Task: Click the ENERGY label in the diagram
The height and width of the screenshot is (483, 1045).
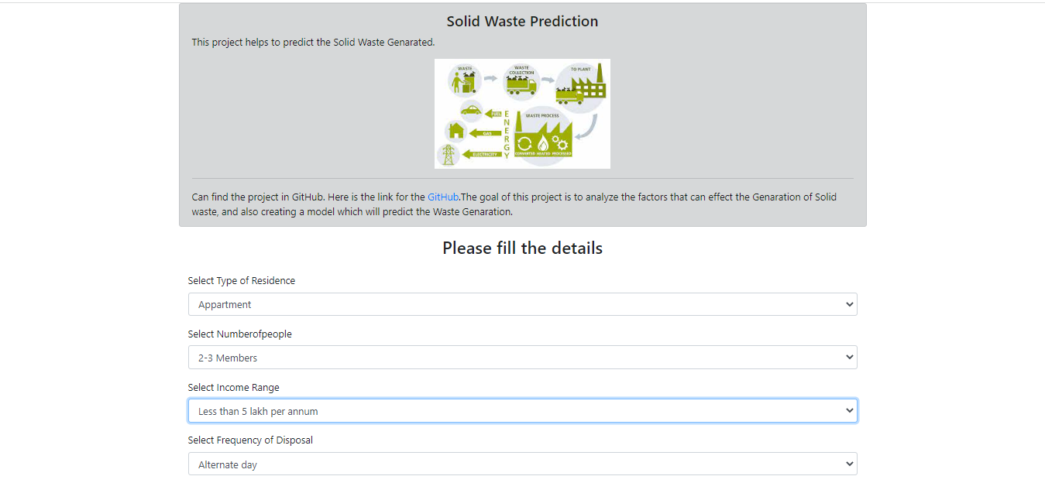Action: [x=507, y=134]
